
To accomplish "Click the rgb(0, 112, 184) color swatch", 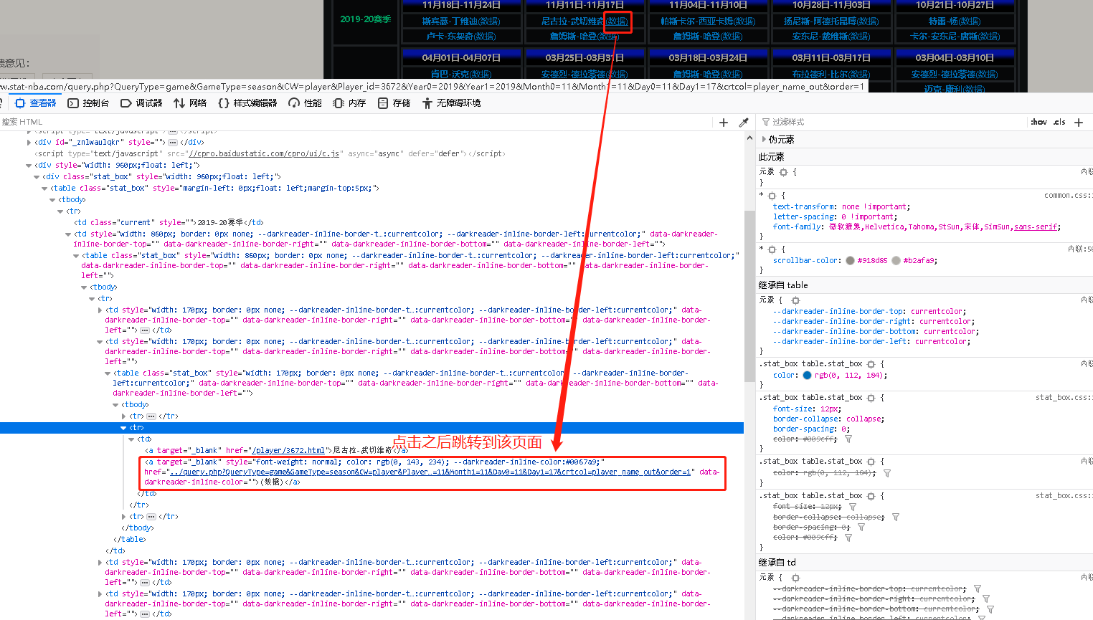I will 807,376.
